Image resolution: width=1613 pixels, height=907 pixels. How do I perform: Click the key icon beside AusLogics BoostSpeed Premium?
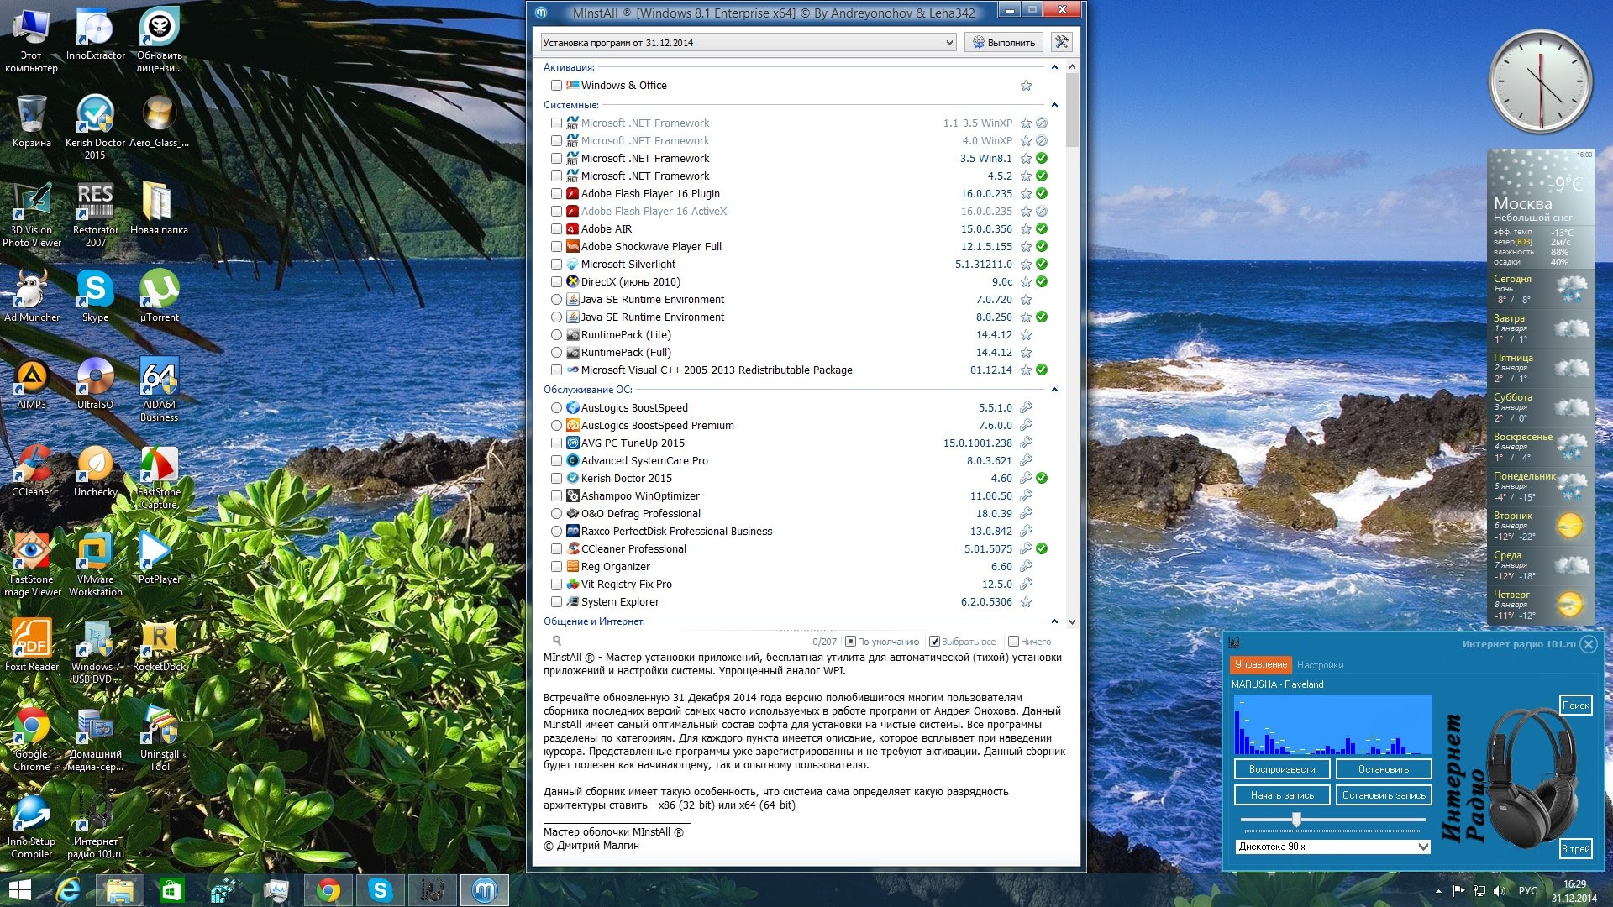pos(1026,425)
